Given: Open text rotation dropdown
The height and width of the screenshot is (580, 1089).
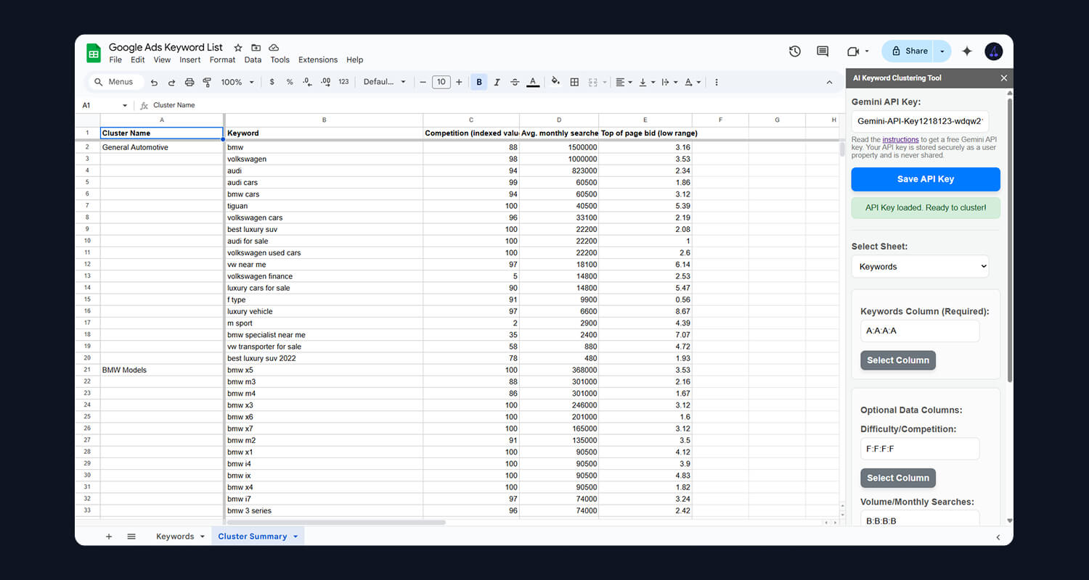Looking at the screenshot, I should 693,82.
